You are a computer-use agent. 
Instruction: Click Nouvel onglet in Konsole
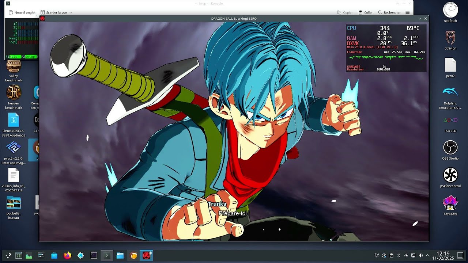point(22,12)
